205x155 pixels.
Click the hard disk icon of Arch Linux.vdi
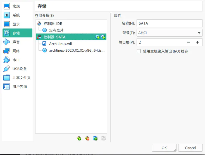44,44
